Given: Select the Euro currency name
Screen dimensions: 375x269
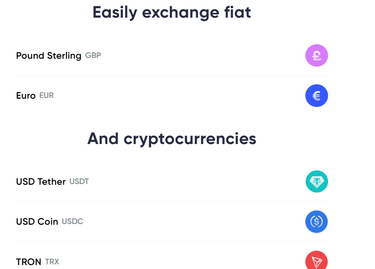Looking at the screenshot, I should point(26,96).
